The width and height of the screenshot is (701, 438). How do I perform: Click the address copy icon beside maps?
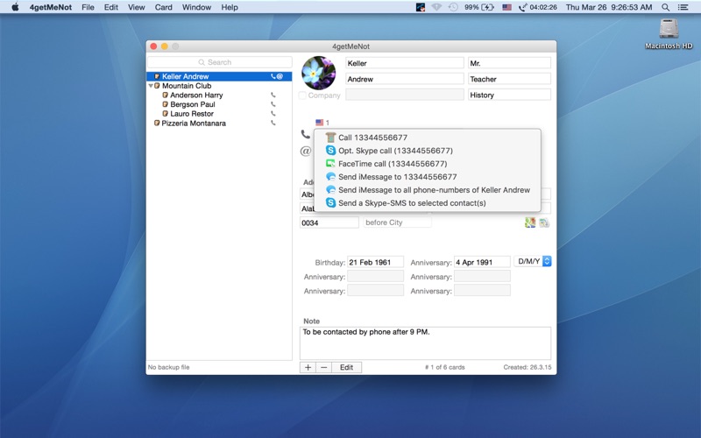544,223
